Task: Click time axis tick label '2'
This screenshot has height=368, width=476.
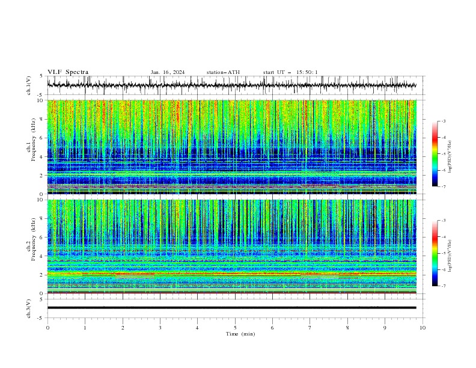Action: 123,328
